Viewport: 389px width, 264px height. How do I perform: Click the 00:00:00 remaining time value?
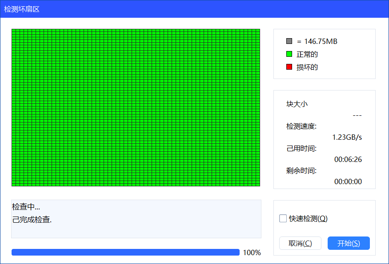click(x=348, y=181)
